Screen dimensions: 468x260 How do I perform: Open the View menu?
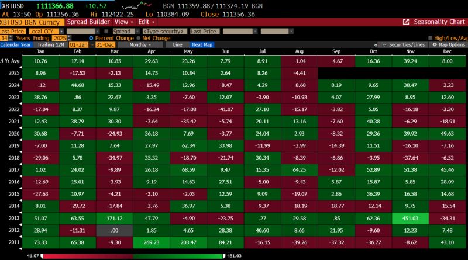[x=123, y=22]
